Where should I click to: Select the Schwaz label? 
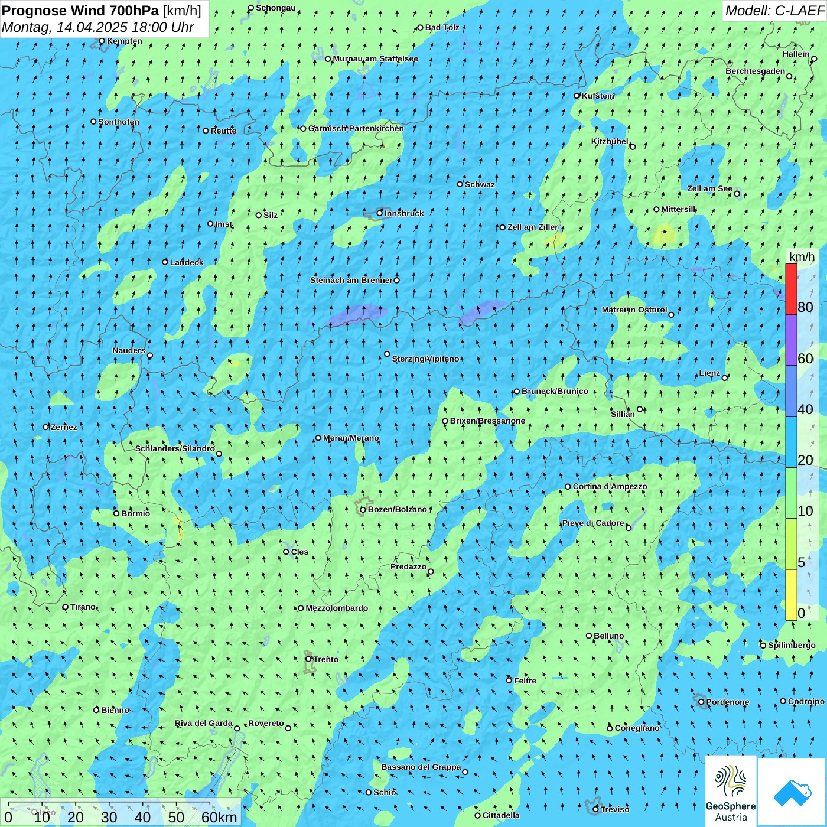pos(480,184)
